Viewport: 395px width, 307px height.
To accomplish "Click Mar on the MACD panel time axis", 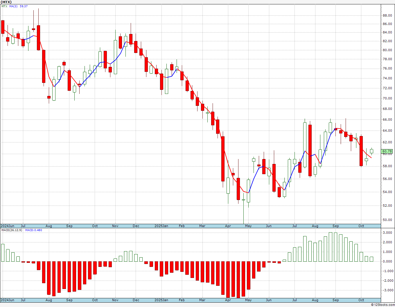I will (x=202, y=300).
